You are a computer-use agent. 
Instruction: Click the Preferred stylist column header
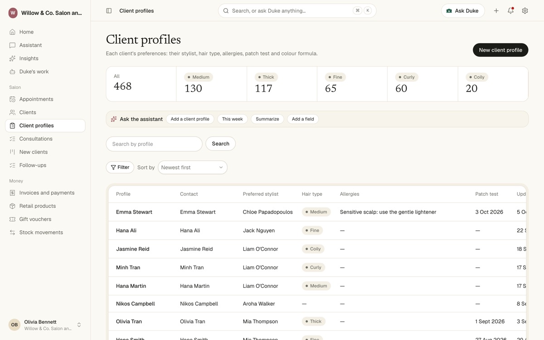(261, 194)
